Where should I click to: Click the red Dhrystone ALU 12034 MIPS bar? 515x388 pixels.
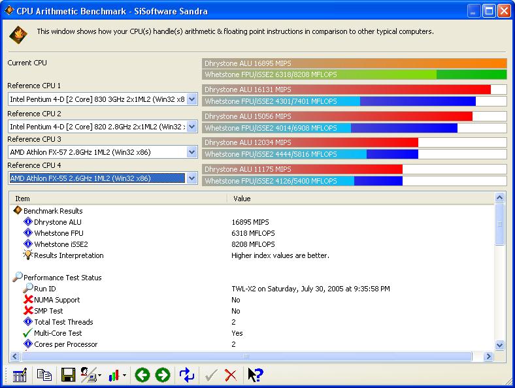(354, 142)
